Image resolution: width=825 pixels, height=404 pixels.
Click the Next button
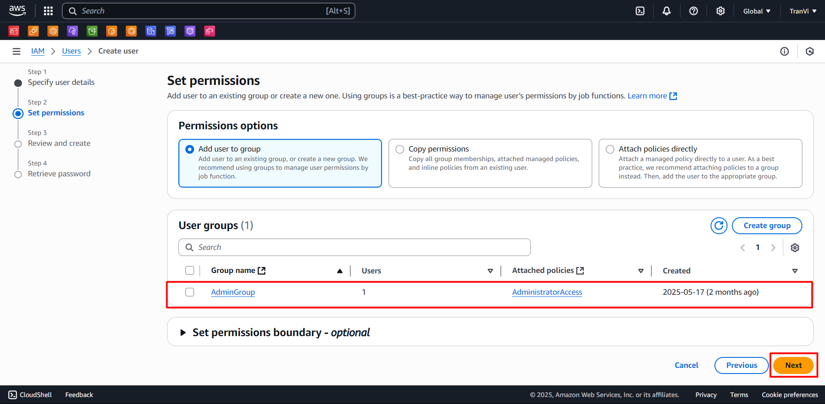pos(793,365)
